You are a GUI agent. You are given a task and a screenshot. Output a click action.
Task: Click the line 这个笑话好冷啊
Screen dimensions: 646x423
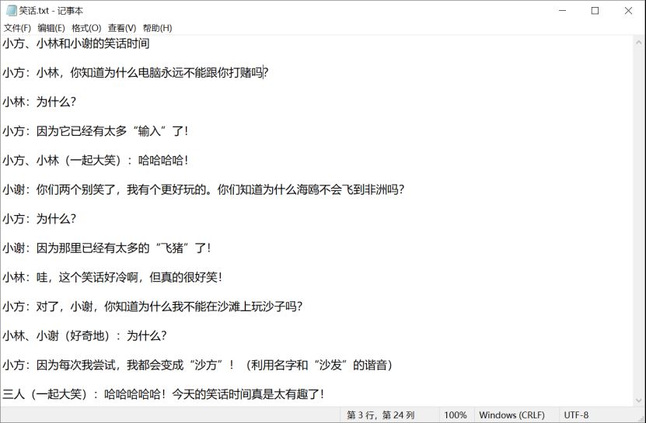coord(113,277)
